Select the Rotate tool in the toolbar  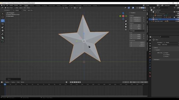click(3, 24)
